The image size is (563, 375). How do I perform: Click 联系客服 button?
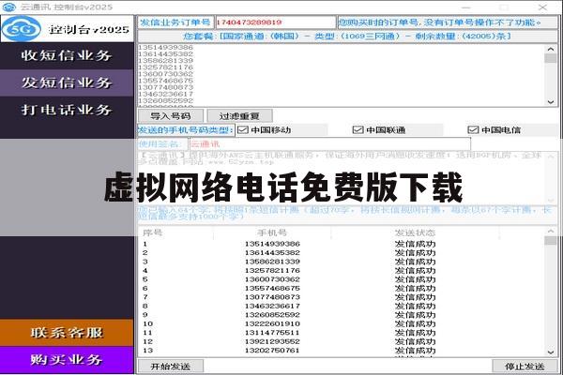point(67,333)
